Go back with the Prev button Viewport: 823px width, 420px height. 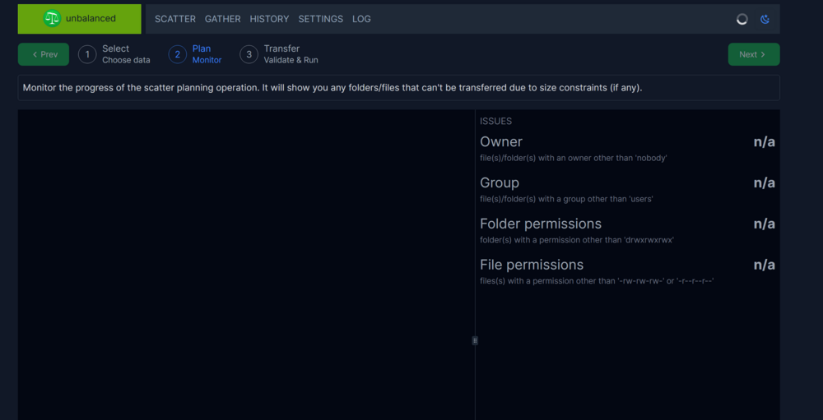pyautogui.click(x=44, y=54)
